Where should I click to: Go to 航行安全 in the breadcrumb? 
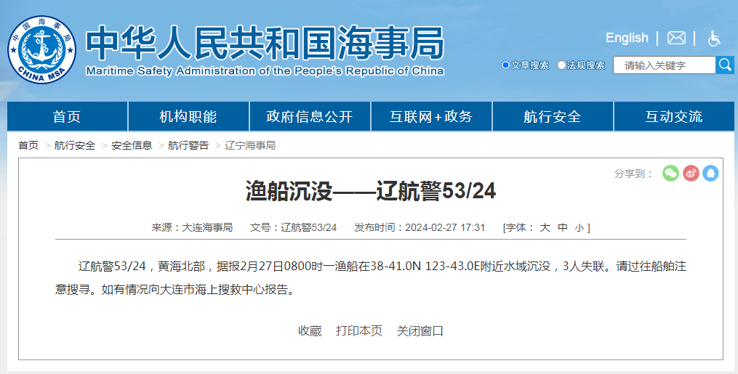tap(75, 145)
